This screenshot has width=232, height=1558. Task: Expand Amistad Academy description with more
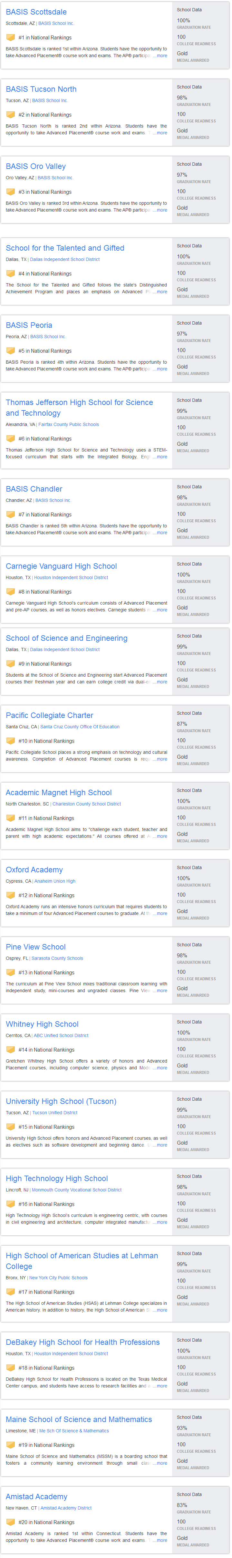160,1540
